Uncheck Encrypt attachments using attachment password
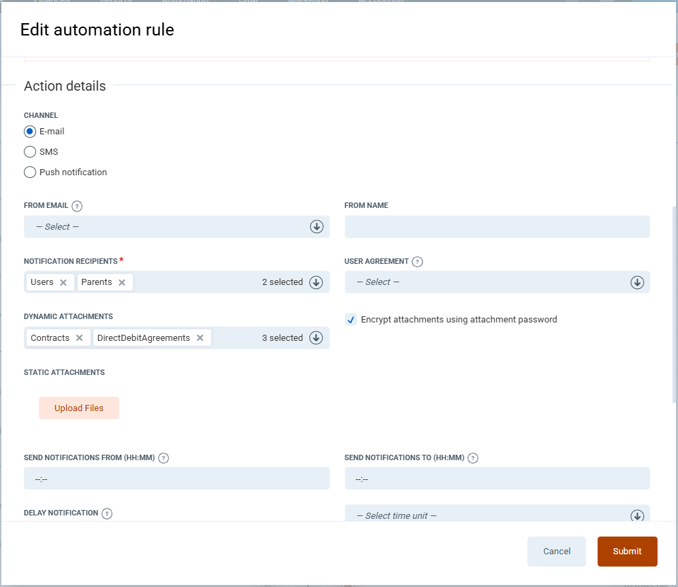This screenshot has width=678, height=587. click(x=351, y=320)
